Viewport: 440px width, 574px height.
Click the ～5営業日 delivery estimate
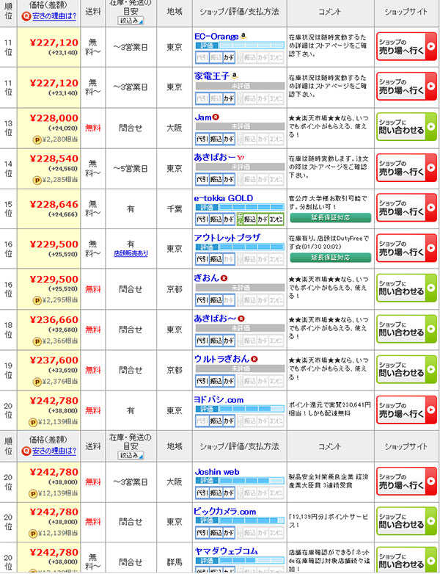(x=131, y=169)
